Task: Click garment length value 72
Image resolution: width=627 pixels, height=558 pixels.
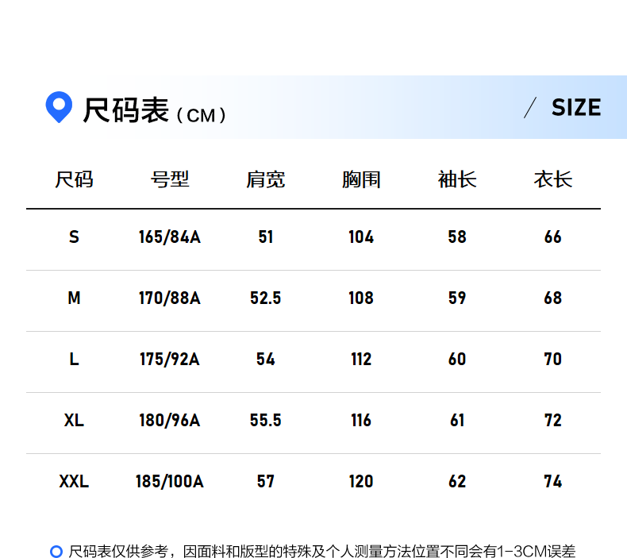Action: (553, 421)
